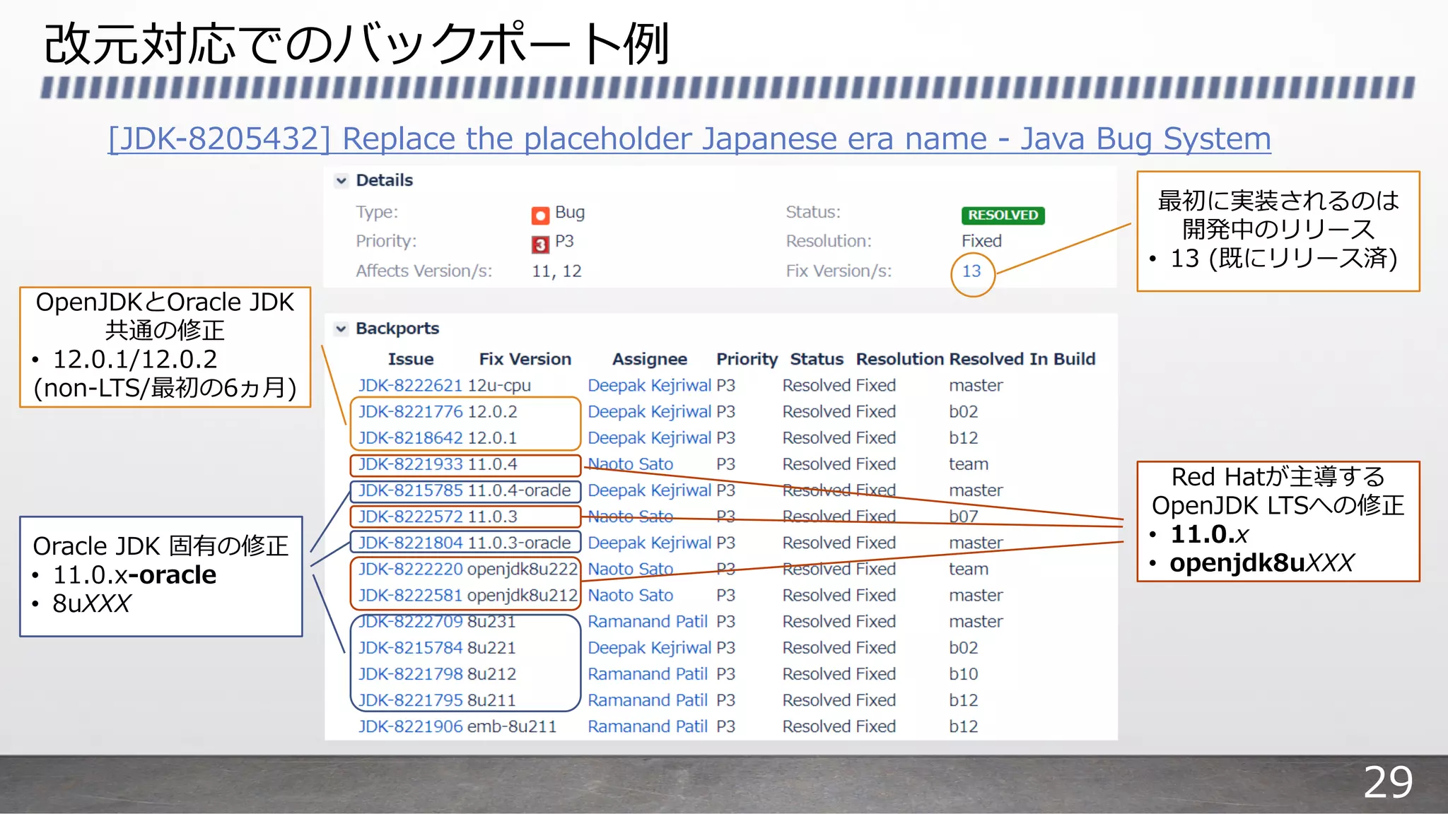The height and width of the screenshot is (814, 1448).
Task: Click the Assignee column header
Action: 650,360
